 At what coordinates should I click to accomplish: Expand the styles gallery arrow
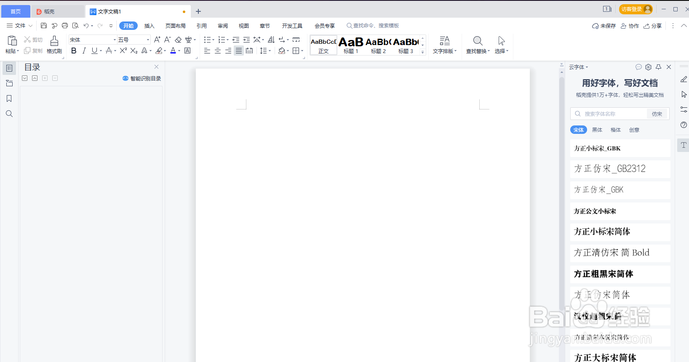click(423, 52)
